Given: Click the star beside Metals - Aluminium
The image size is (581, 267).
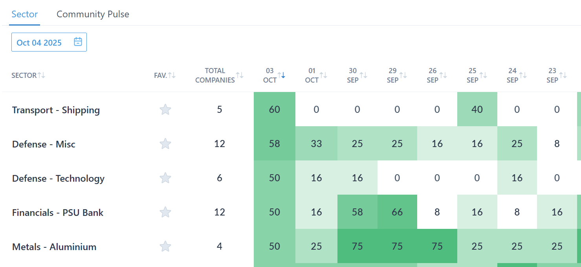Looking at the screenshot, I should pyautogui.click(x=165, y=247).
